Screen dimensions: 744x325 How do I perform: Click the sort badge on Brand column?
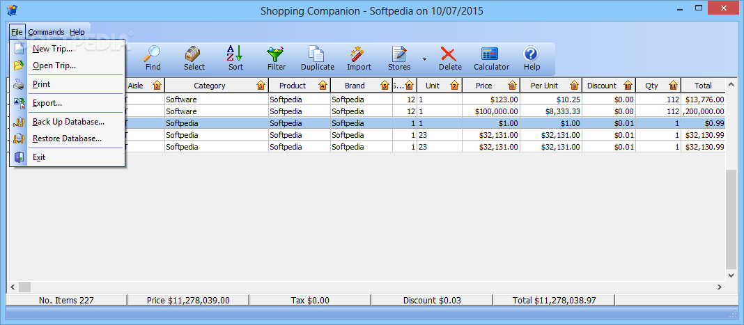click(x=385, y=86)
